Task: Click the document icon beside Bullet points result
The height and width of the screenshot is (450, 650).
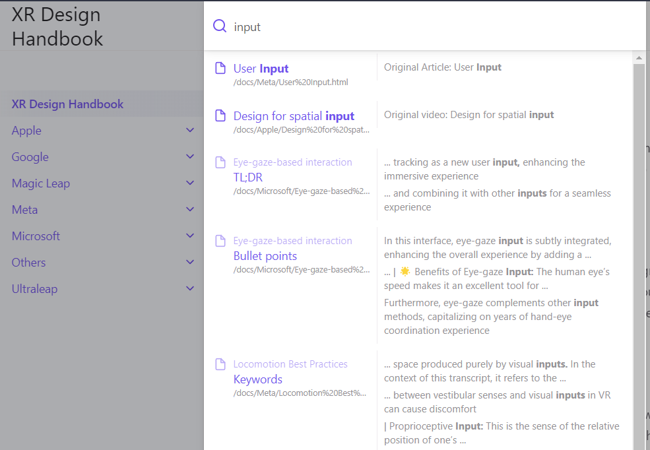Action: 220,241
